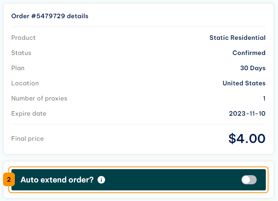Click the Location field label
Screen dimensions: 278x201
[25, 83]
